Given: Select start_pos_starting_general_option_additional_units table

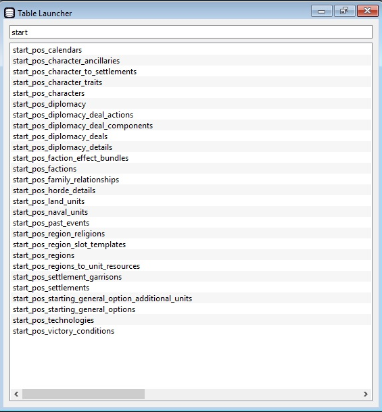Looking at the screenshot, I should pos(191,299).
